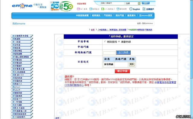193x119 pixels.
Task: Open the 來電捕手 sidebar item
Action: coord(22,66)
